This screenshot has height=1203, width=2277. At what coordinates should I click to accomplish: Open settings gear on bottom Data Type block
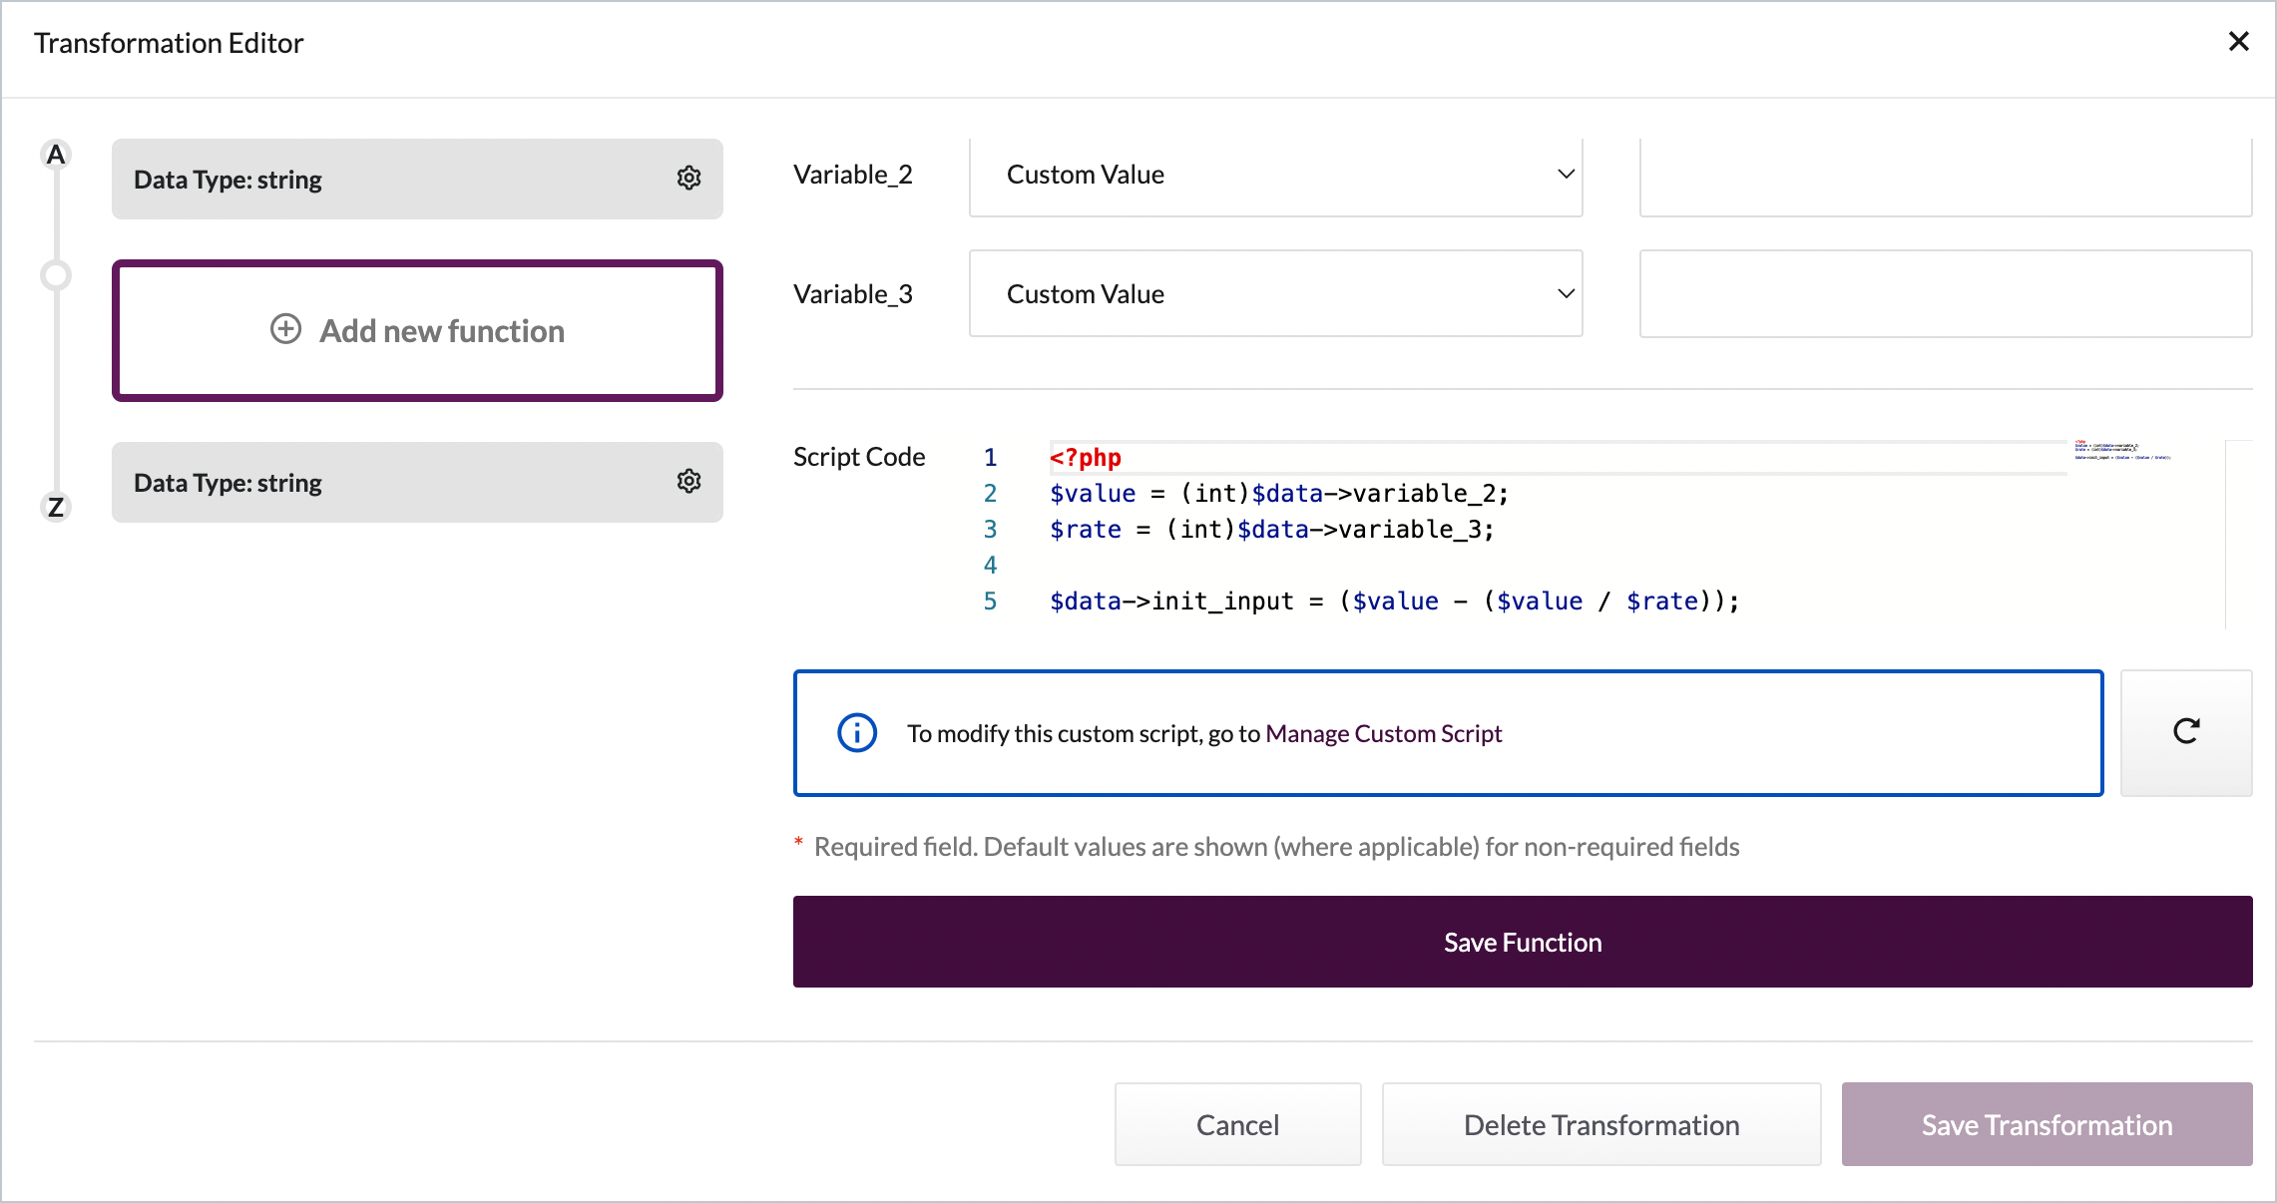[688, 482]
